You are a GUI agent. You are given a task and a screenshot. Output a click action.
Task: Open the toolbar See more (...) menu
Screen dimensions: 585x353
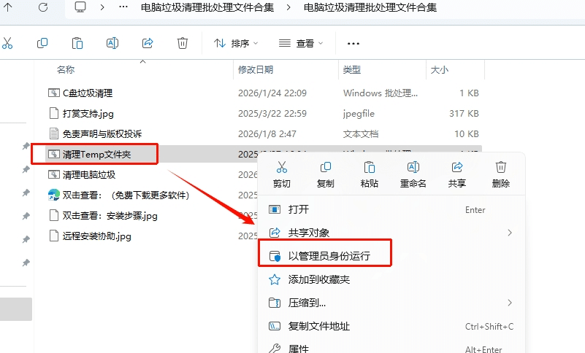click(353, 44)
